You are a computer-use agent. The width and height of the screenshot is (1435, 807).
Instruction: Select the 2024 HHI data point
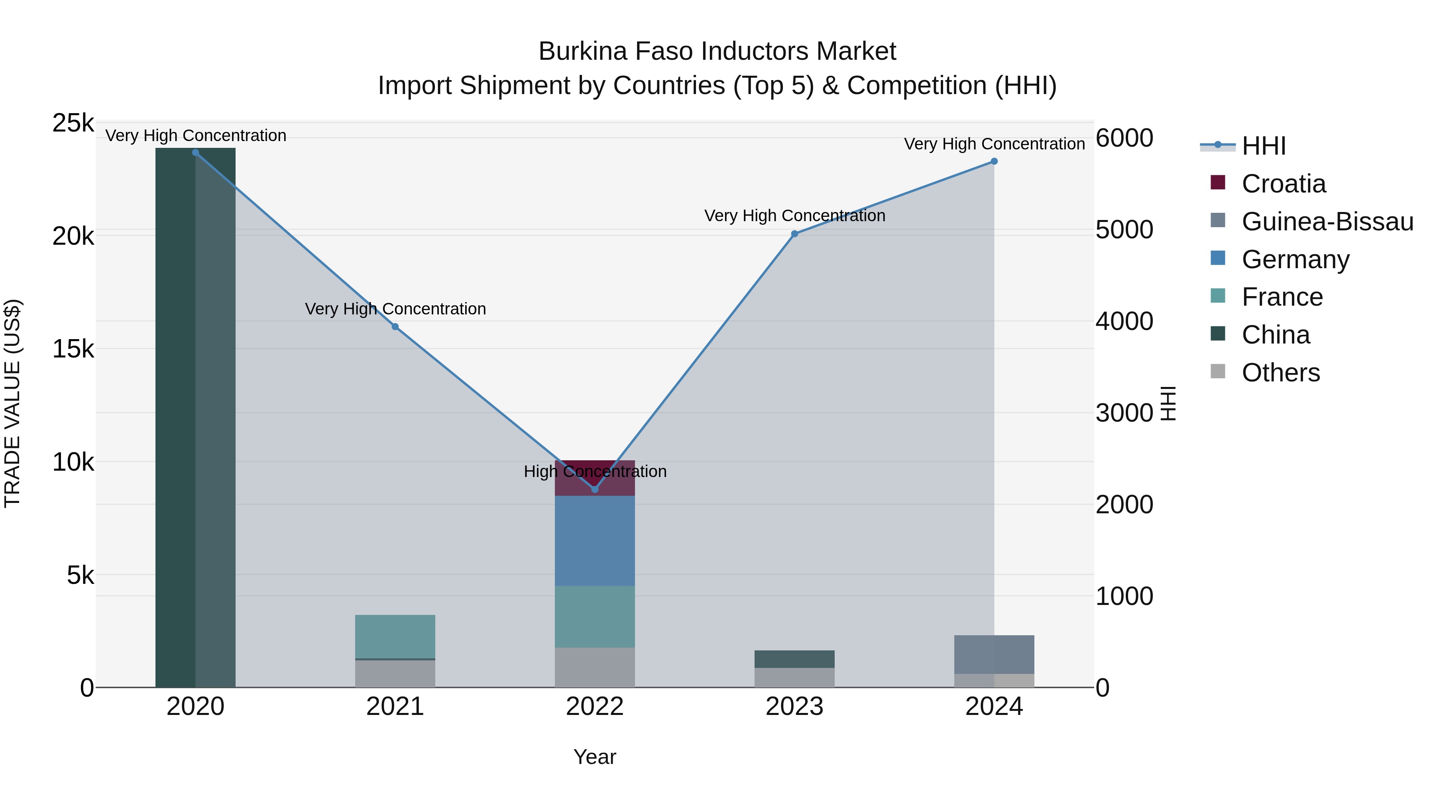995,161
